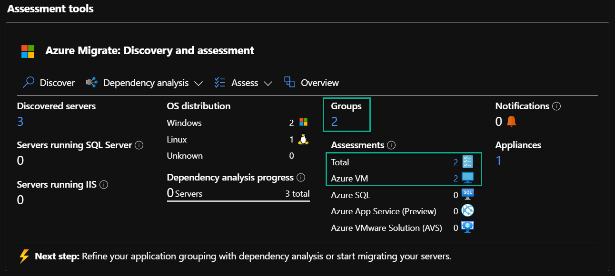The image size is (615, 276).
Task: Click the 'Linux' OS row label
Action: 177,140
